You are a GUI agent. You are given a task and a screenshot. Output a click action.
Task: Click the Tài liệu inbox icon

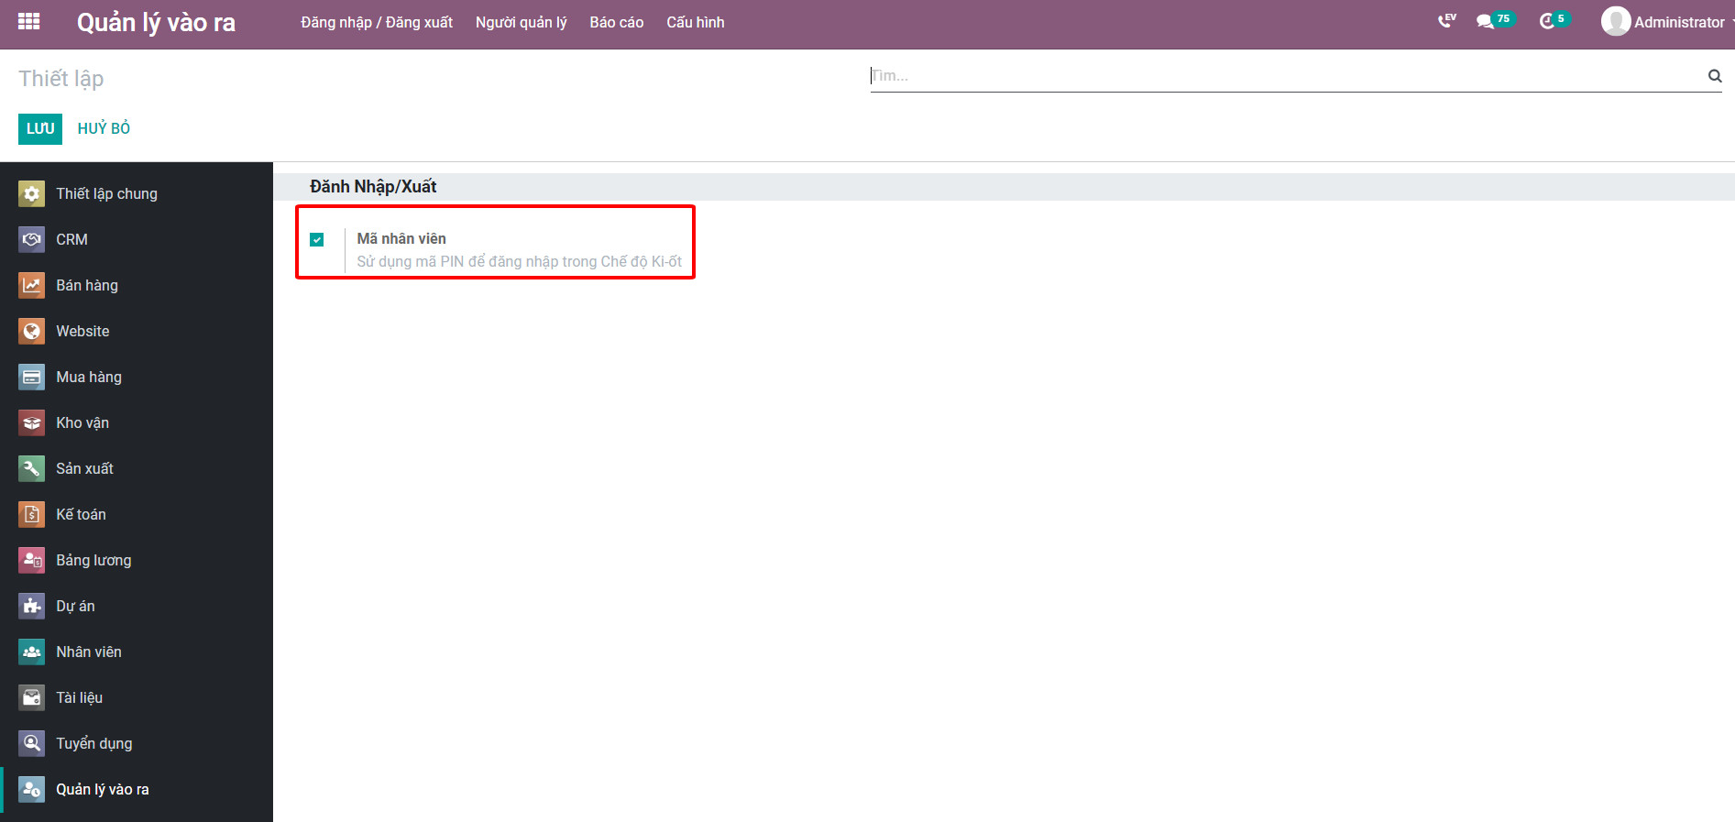31,697
